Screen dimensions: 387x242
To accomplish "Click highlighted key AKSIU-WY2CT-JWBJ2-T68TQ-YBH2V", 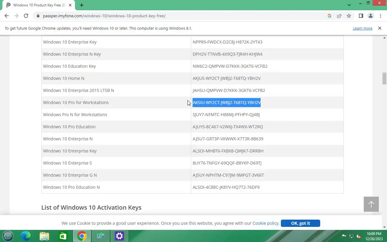I will click(226, 103).
